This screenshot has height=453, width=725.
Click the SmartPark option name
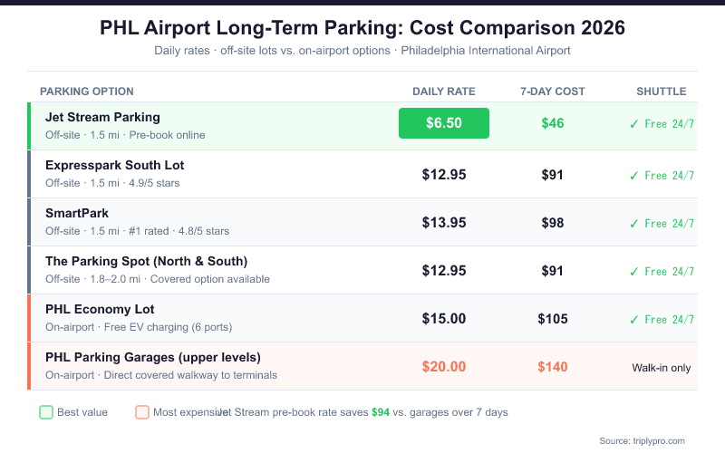[77, 213]
